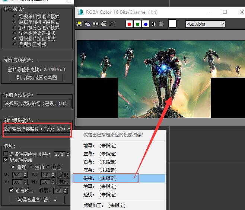Open the 指定输出保存路径 dropdown button
Image resolution: width=245 pixels, height=210 pixels.
click(x=36, y=129)
